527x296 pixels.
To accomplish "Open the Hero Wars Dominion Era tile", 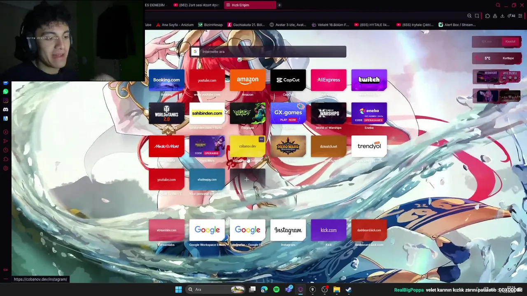I will (288, 146).
